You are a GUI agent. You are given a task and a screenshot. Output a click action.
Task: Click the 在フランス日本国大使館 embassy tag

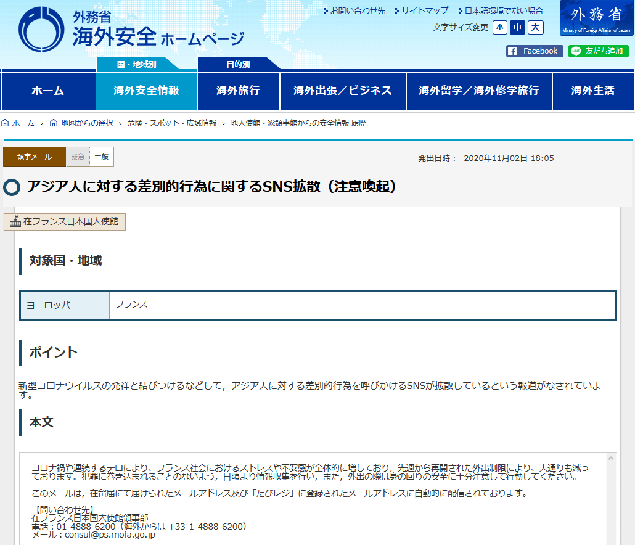pos(65,221)
